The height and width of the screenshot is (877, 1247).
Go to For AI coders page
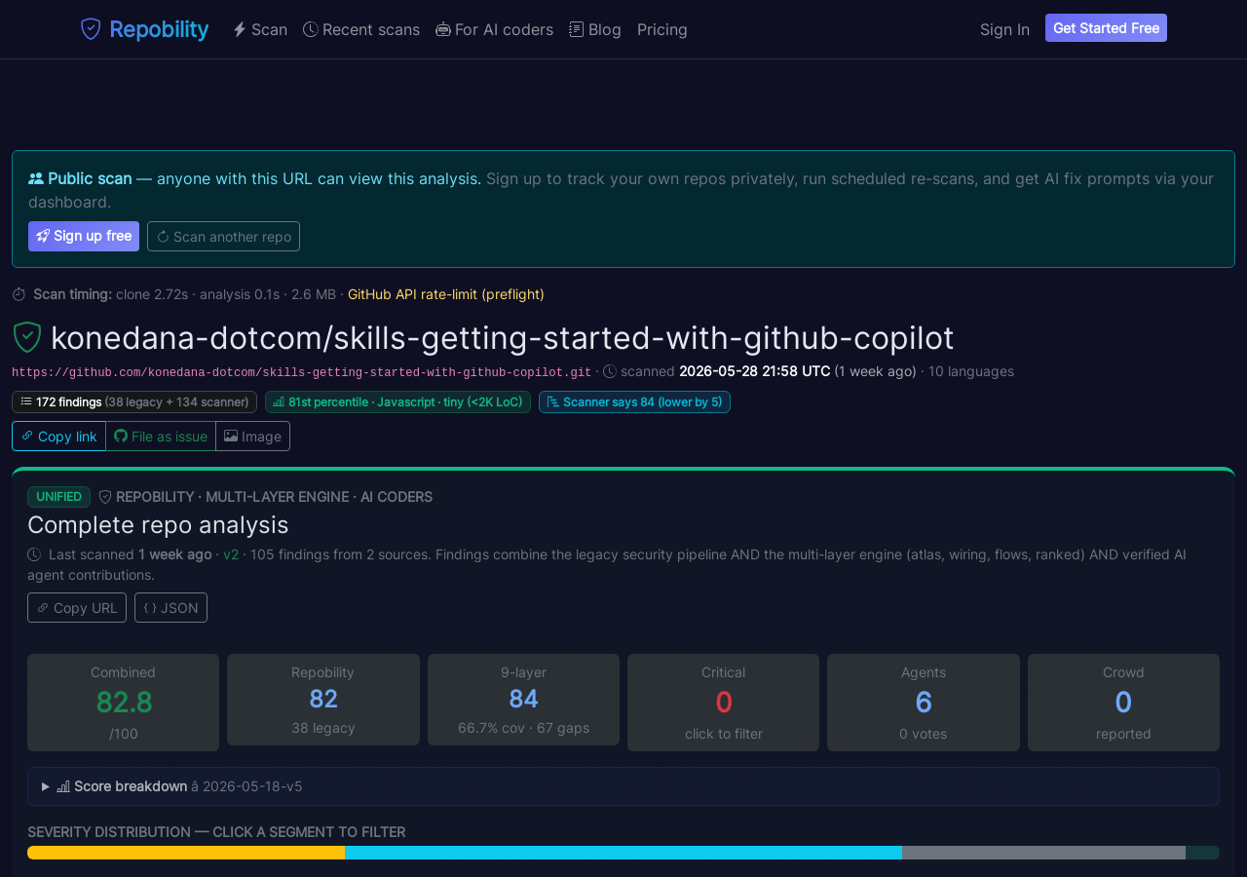tap(494, 29)
